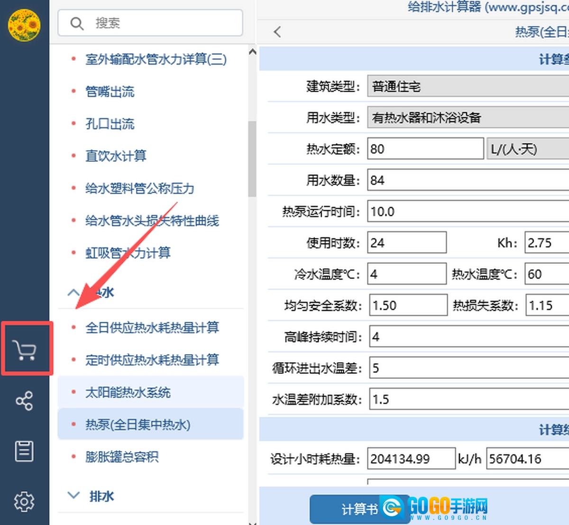Open the 用水类型 dropdown
Viewport: 569px width, 525px height.
(x=468, y=118)
